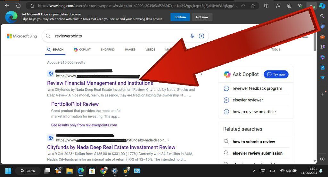Open Collections from the toolbar
The width and height of the screenshot is (328, 177).
289,6
